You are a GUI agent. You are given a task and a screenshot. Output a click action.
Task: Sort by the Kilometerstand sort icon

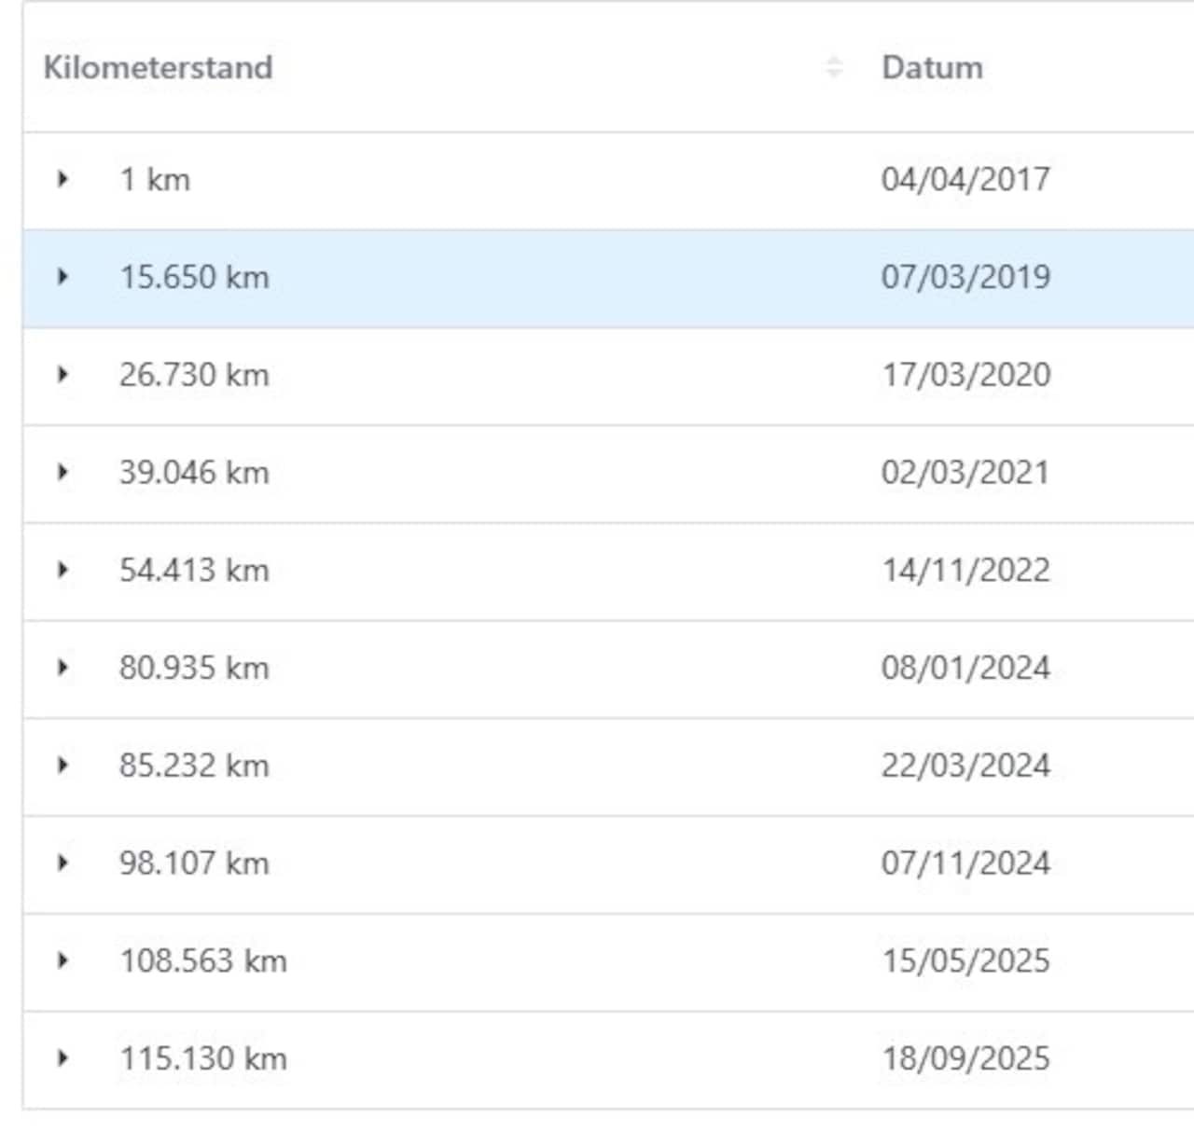[x=834, y=67]
